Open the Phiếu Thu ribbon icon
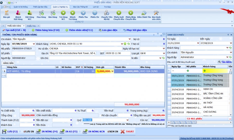 [83, 15]
